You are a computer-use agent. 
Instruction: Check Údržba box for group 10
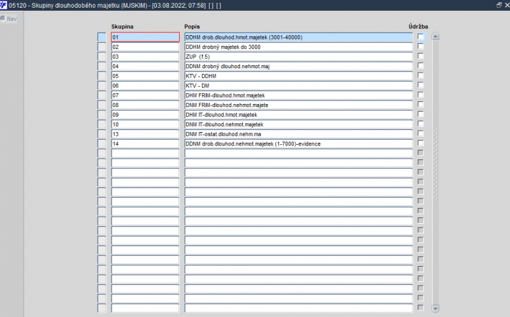pyautogui.click(x=421, y=124)
